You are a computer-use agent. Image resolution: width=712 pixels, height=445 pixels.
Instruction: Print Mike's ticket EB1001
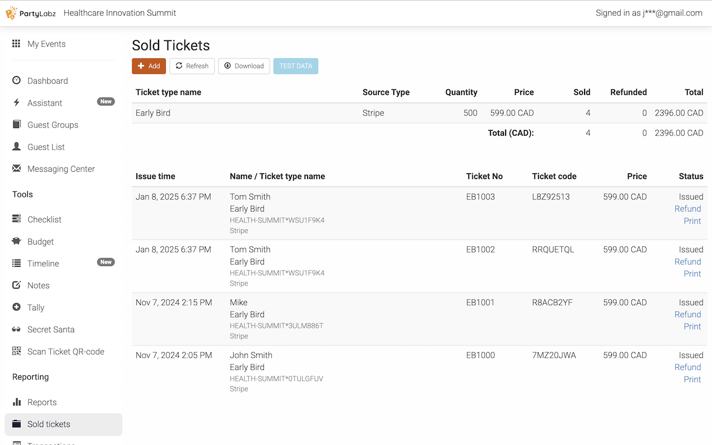[x=692, y=327]
